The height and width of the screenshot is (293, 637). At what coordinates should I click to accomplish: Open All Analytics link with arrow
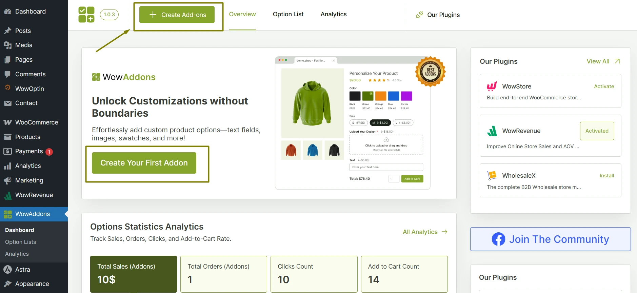pos(425,232)
